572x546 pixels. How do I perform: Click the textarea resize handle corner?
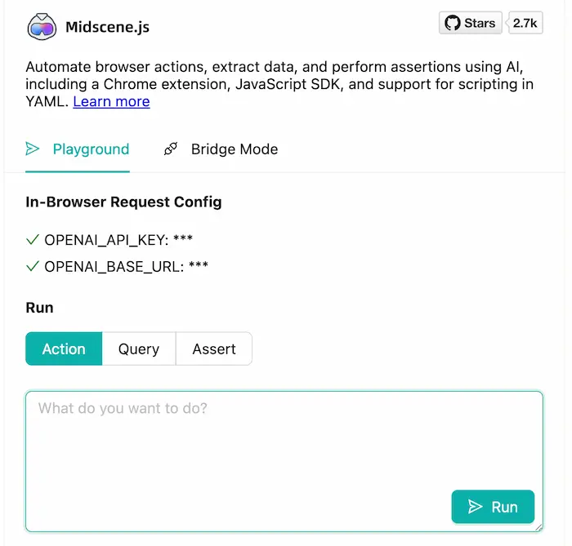(x=538, y=528)
